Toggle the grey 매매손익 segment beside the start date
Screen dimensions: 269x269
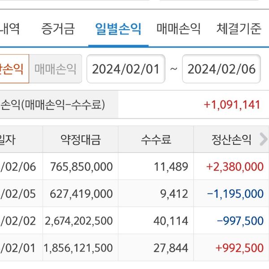click(x=56, y=69)
